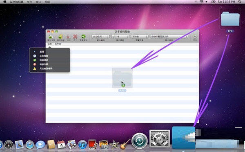The height and width of the screenshot is (152, 245).
Task: Click the 状态 column header
Action: pos(50,44)
